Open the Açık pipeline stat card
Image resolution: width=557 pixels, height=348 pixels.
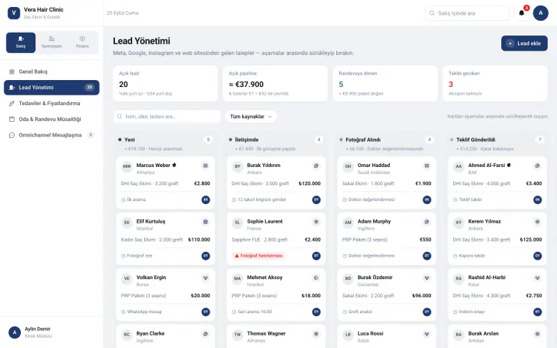click(x=275, y=84)
